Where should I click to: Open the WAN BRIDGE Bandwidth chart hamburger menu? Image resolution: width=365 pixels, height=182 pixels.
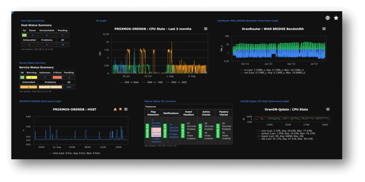pyautogui.click(x=324, y=28)
